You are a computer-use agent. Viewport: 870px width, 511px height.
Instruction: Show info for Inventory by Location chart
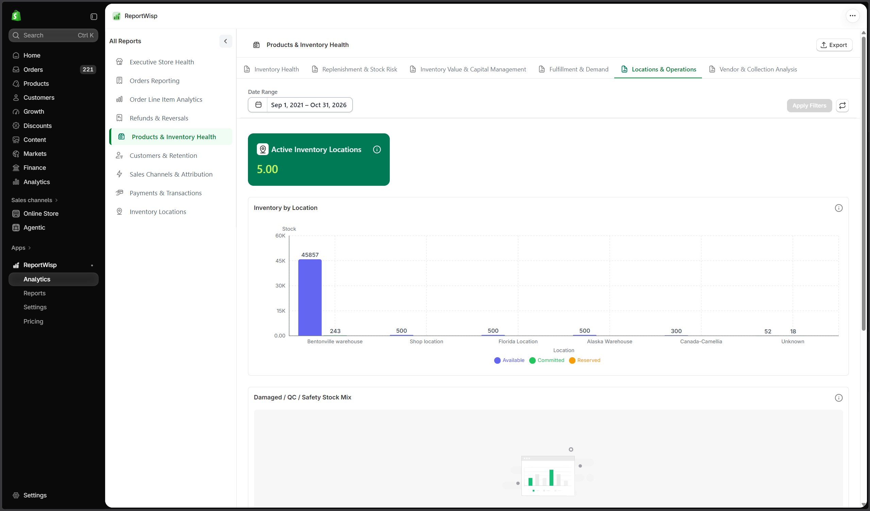click(x=839, y=208)
